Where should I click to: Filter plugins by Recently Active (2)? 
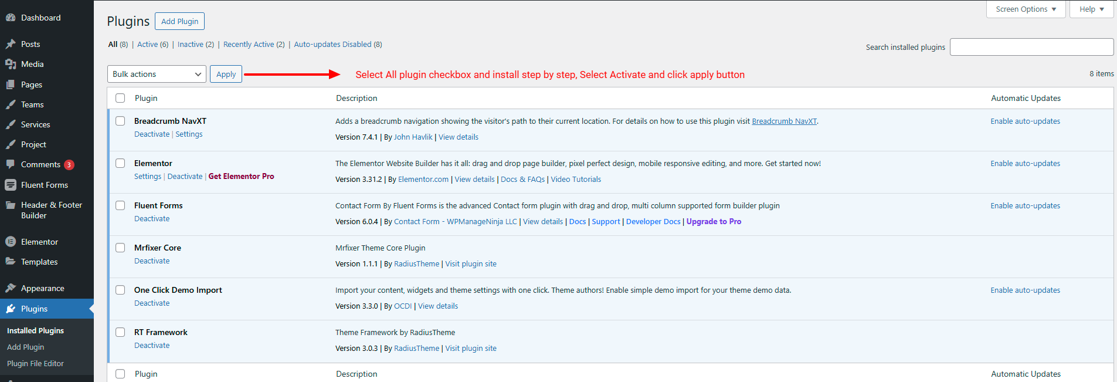(x=254, y=44)
